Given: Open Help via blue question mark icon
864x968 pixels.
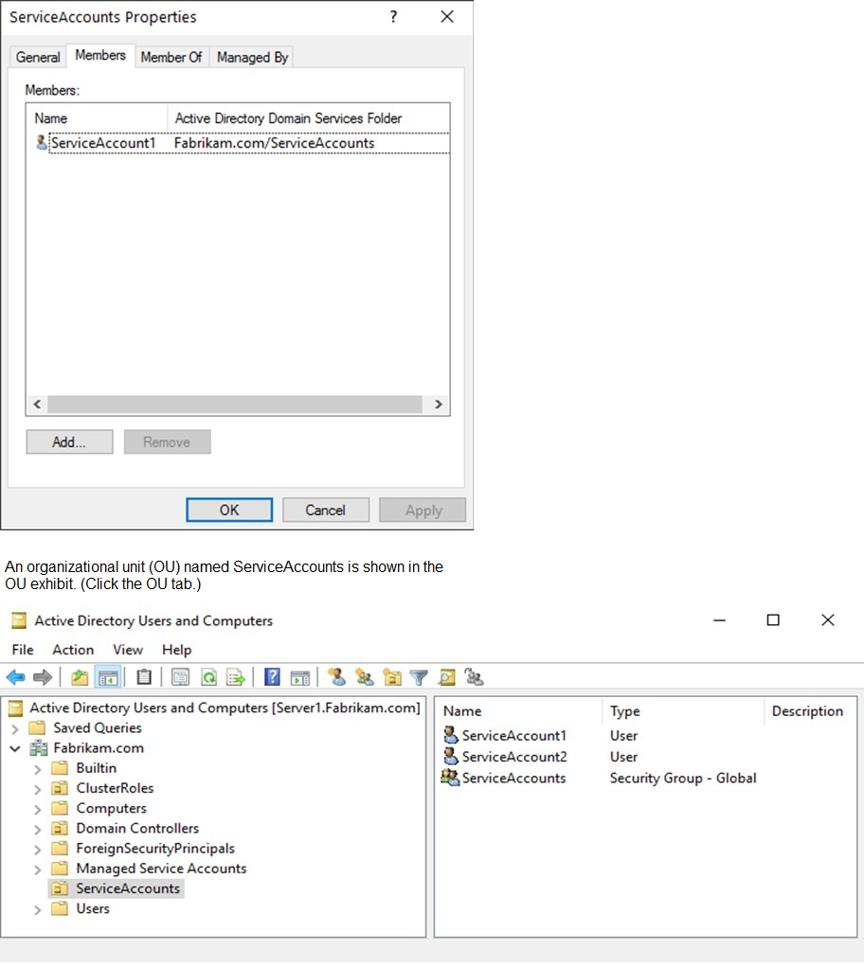Looking at the screenshot, I should tap(272, 677).
